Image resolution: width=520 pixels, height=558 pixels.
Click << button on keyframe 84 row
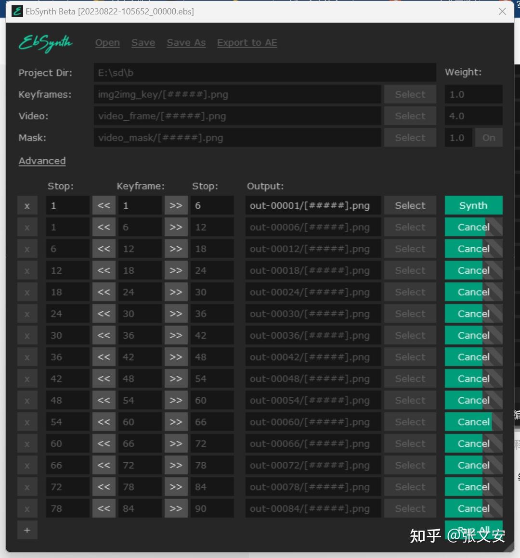pyautogui.click(x=104, y=508)
